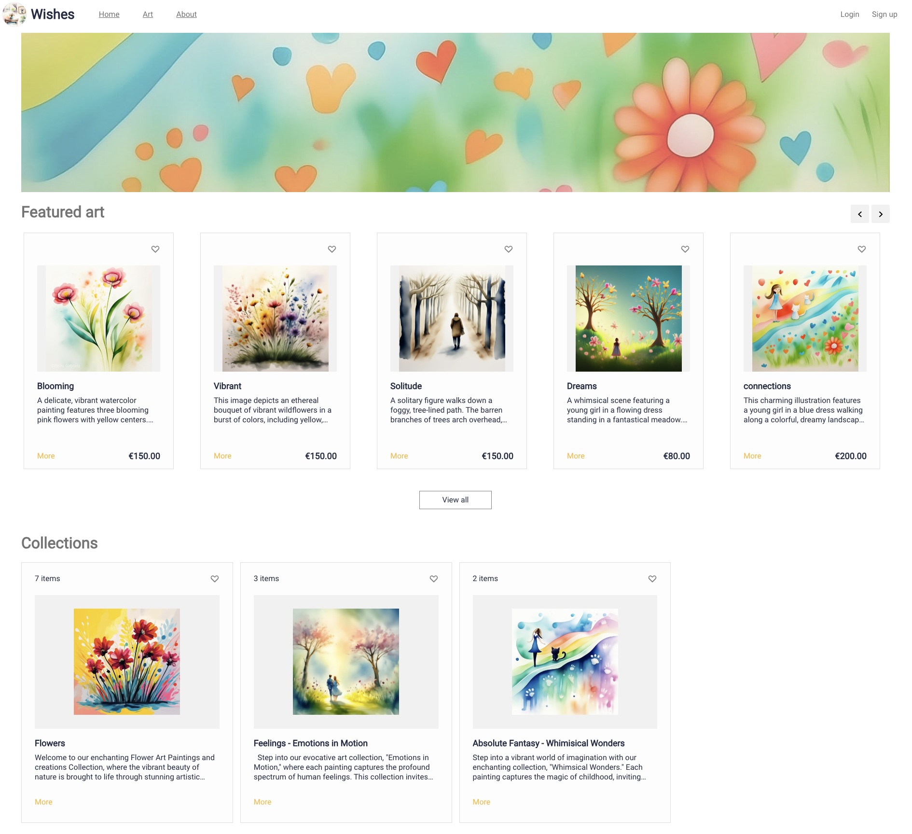Open More link on Solitude card
This screenshot has width=912, height=834.
pos(399,456)
